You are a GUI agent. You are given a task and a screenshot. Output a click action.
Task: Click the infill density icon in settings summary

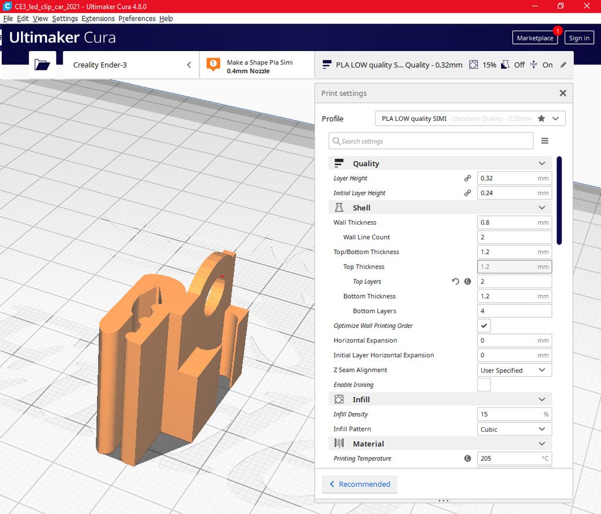(473, 65)
